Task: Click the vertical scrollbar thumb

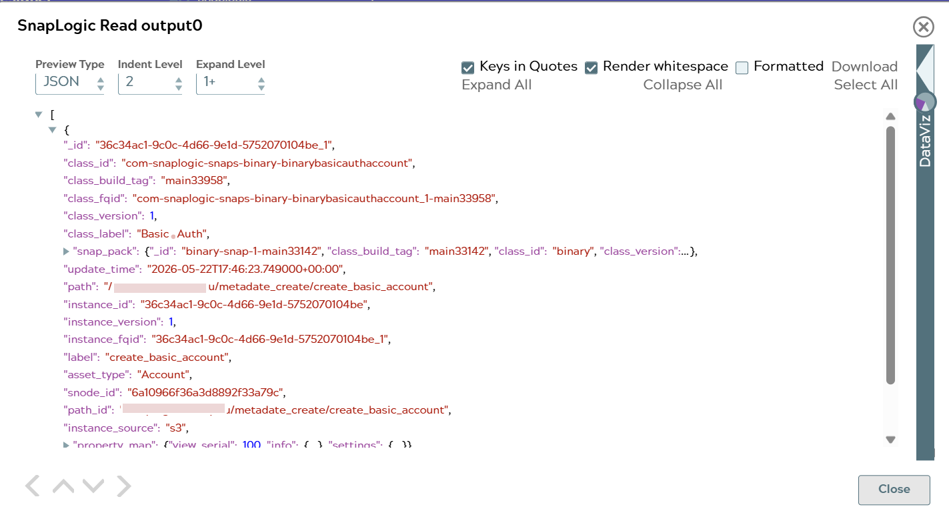Action: [x=890, y=255]
